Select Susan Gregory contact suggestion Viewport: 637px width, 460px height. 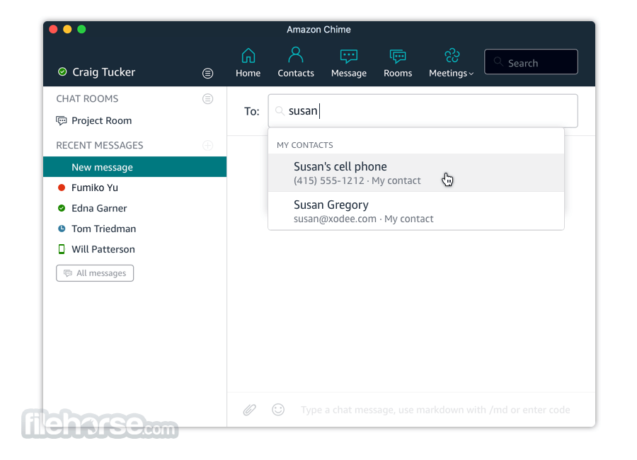click(416, 211)
